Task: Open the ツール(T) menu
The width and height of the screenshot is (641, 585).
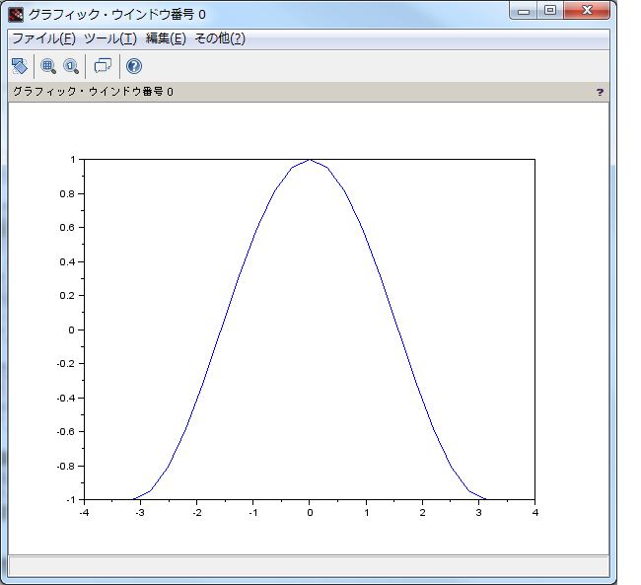Action: (x=110, y=38)
